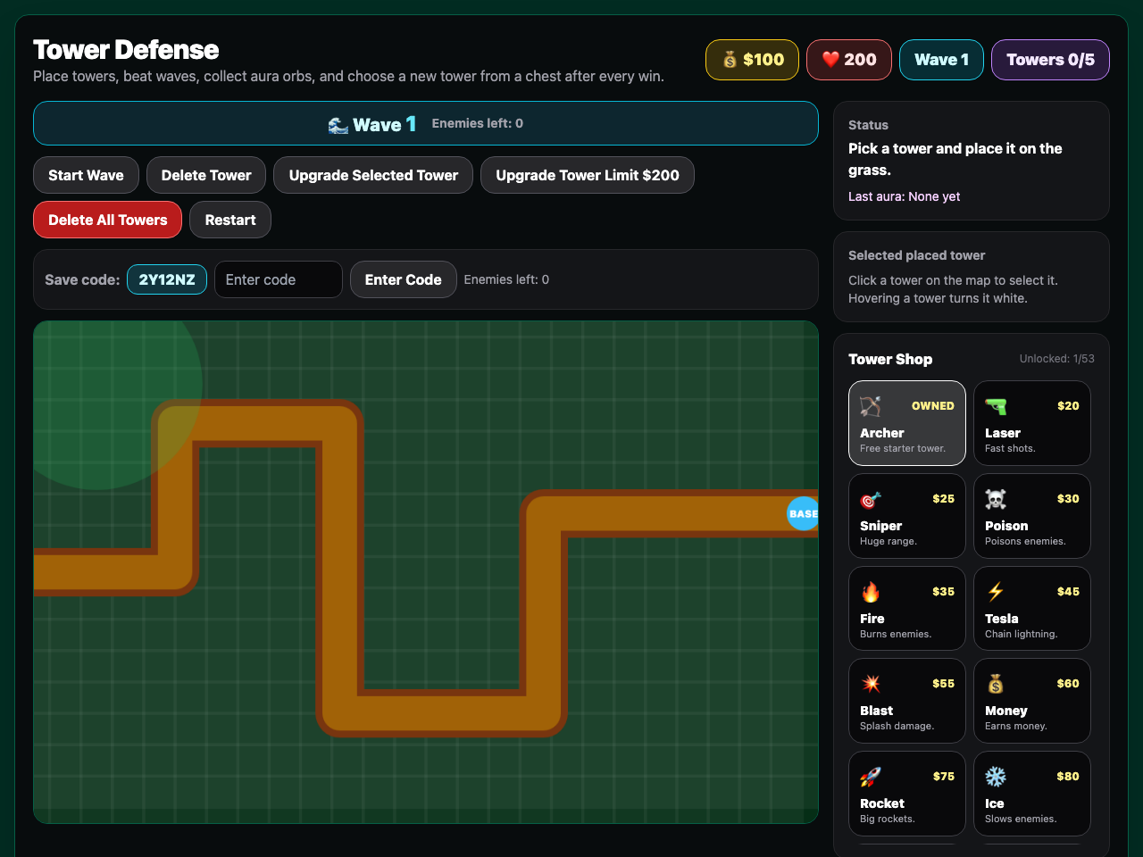Click the Blast $55 price label
Image resolution: width=1143 pixels, height=857 pixels.
tap(943, 683)
